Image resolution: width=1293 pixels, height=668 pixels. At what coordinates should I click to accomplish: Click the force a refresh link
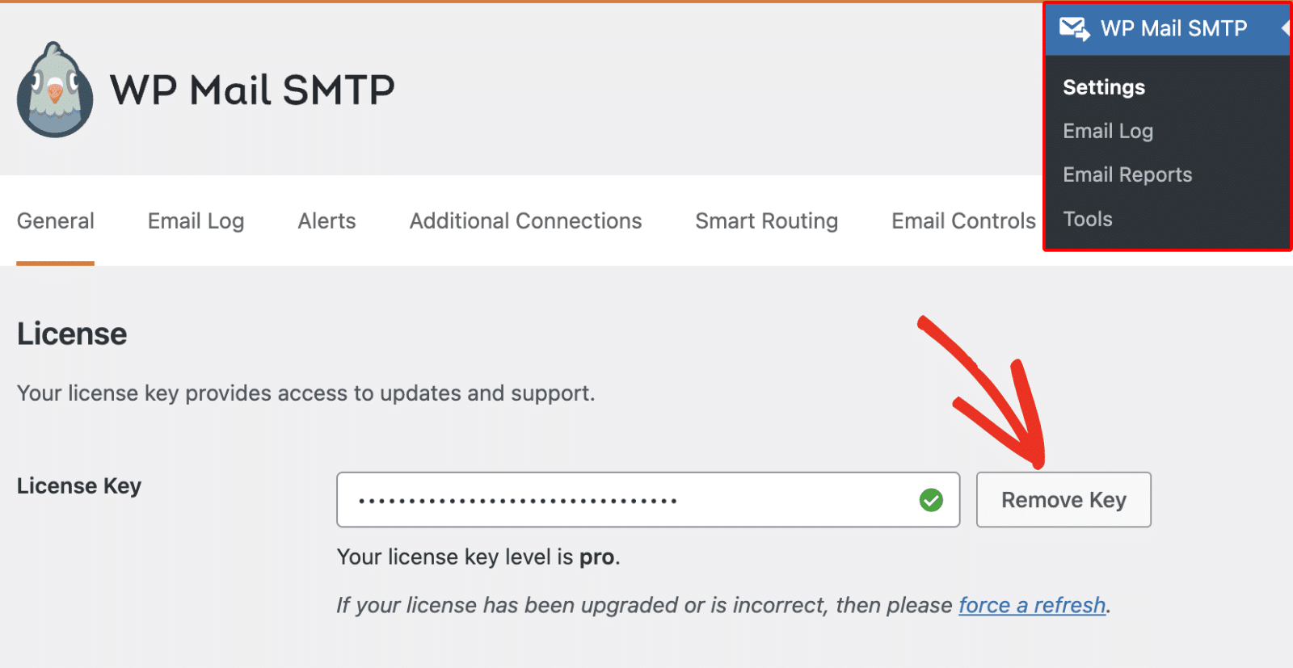click(1032, 605)
